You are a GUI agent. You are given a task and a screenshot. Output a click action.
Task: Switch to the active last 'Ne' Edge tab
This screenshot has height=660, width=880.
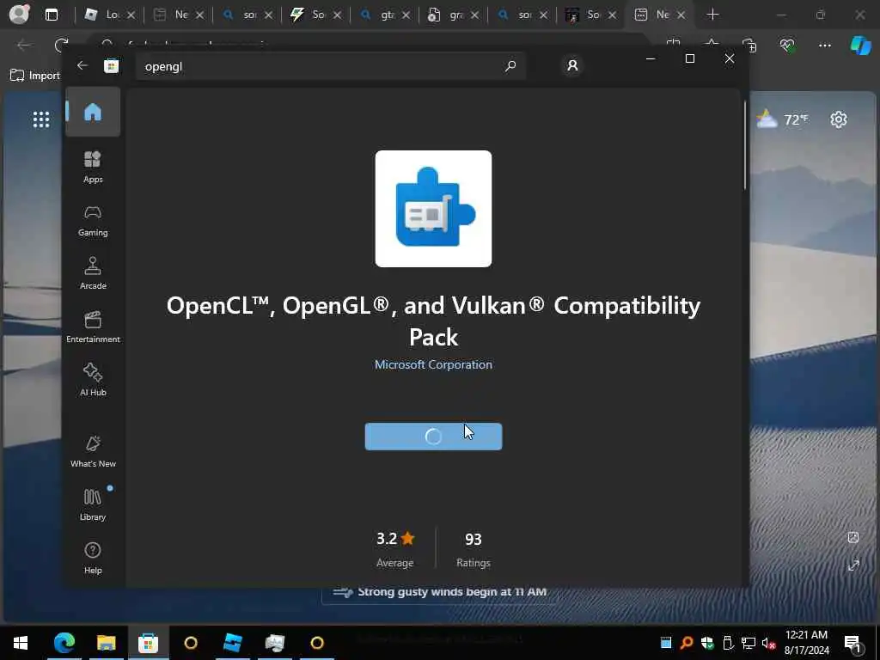[x=659, y=15]
